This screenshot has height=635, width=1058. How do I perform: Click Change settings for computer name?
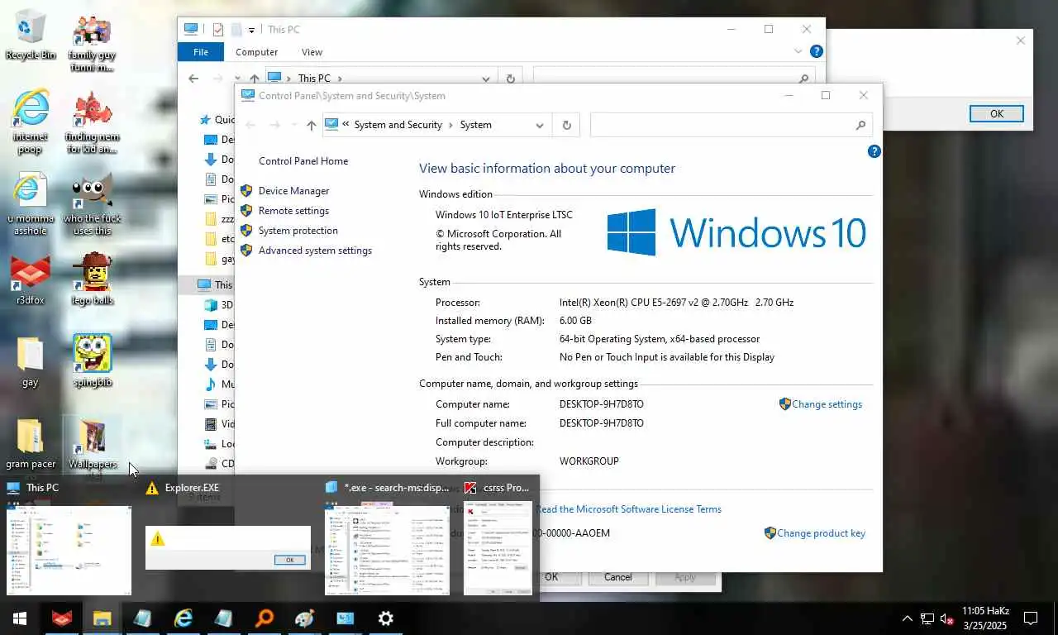(827, 404)
